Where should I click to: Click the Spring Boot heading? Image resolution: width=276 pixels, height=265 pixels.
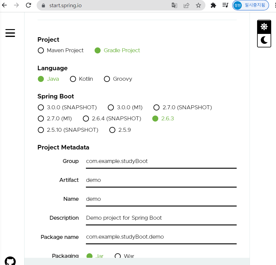click(x=56, y=96)
